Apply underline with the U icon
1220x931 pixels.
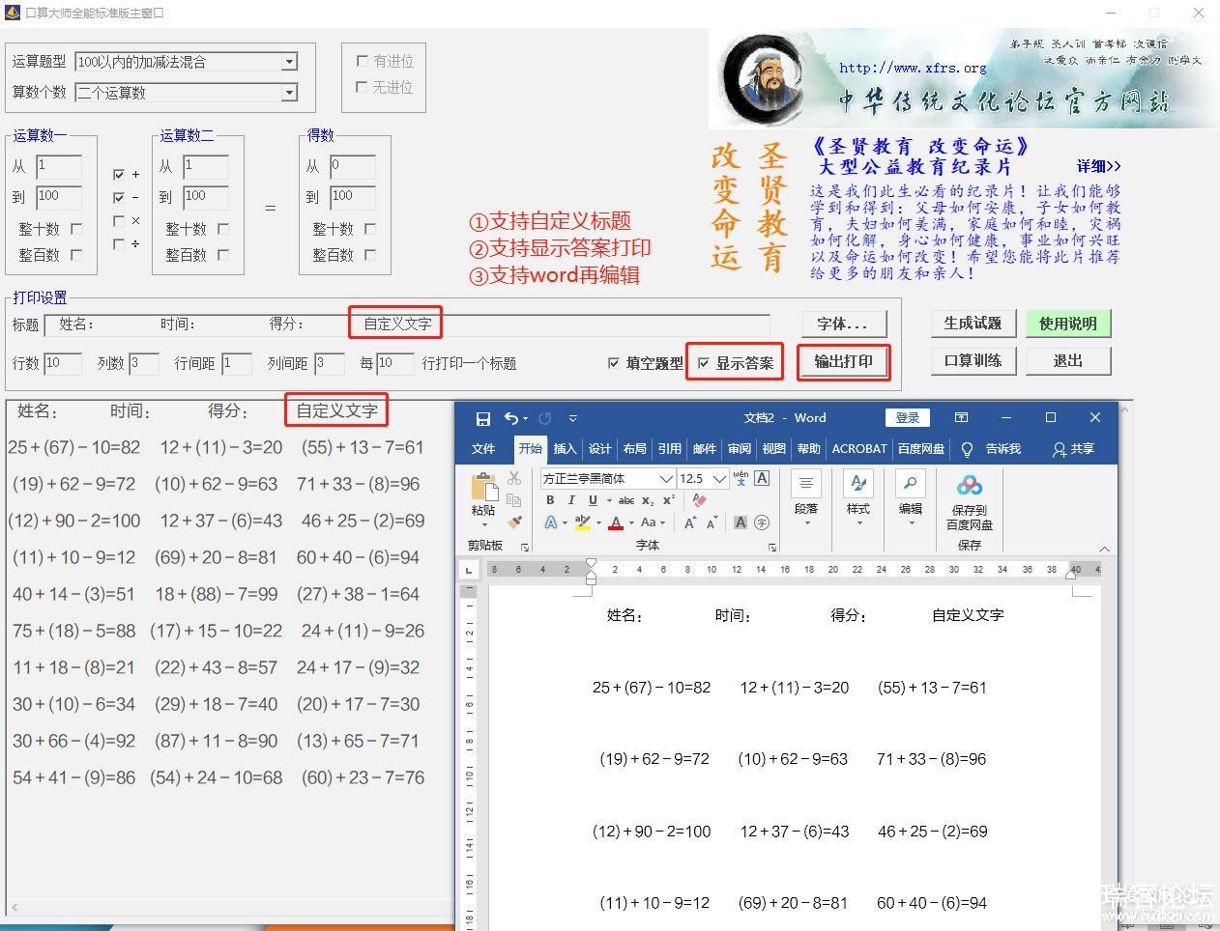click(593, 500)
